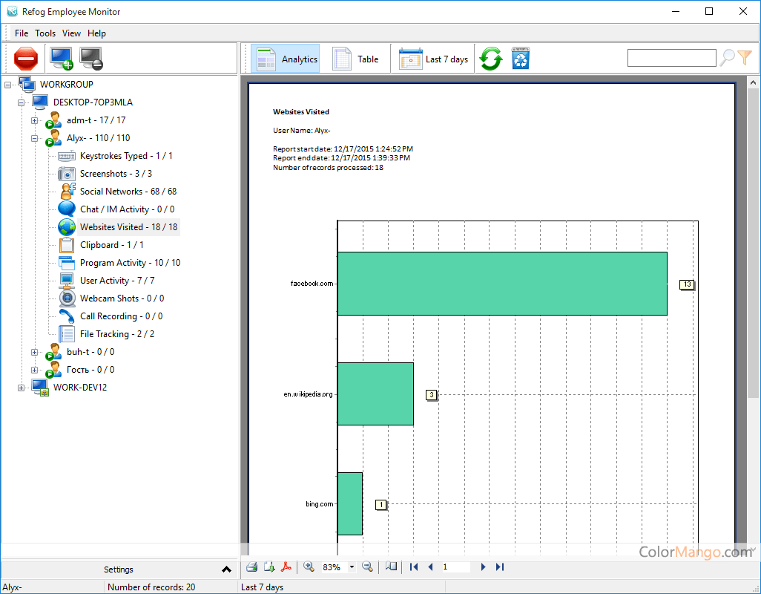Expand the adm-t user node

tap(35, 120)
